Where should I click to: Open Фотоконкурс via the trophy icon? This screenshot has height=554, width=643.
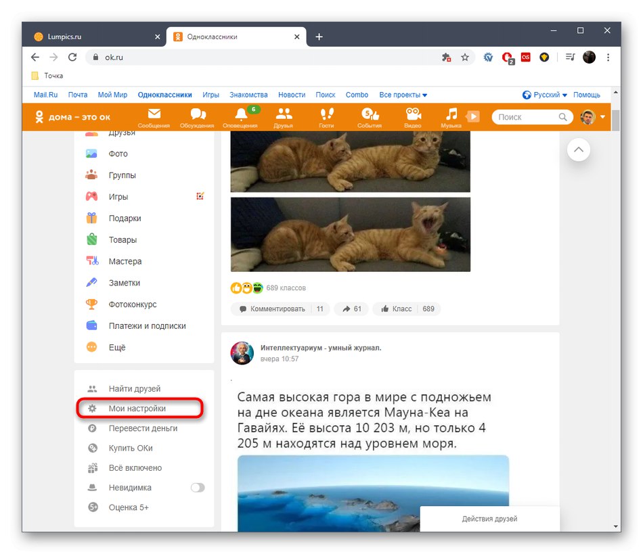tap(92, 304)
